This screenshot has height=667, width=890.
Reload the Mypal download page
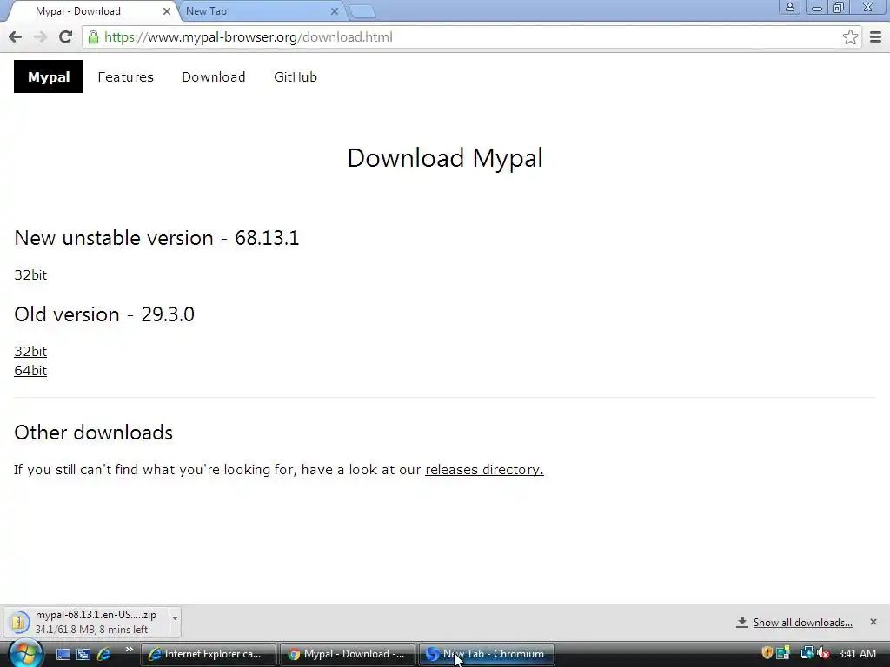tap(66, 37)
